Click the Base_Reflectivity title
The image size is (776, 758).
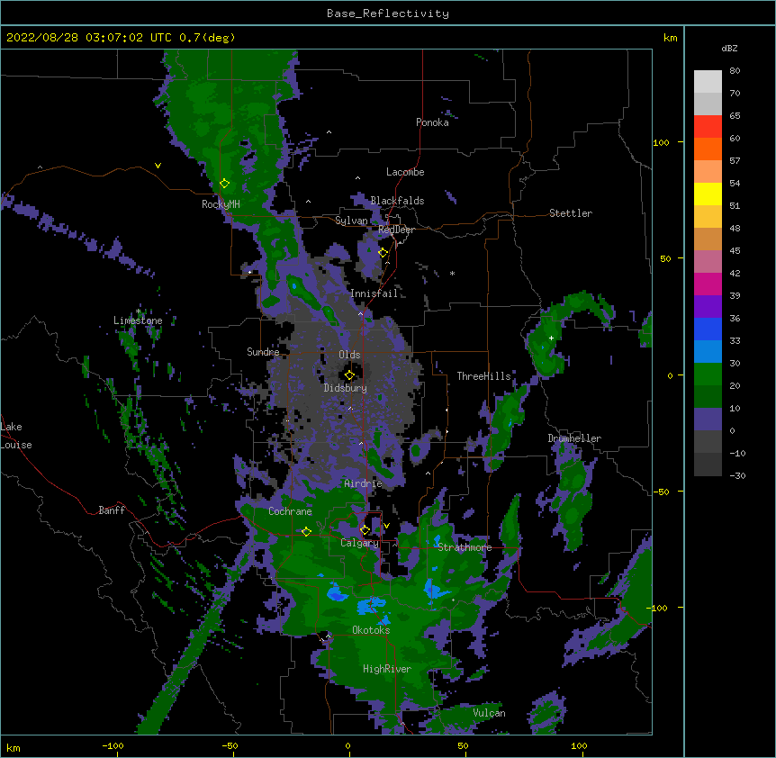click(x=388, y=14)
